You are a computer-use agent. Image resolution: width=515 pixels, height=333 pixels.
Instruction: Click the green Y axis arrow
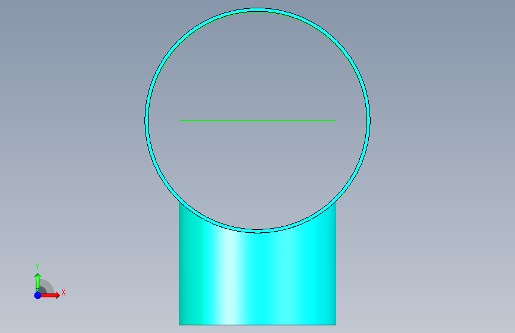coord(38,282)
